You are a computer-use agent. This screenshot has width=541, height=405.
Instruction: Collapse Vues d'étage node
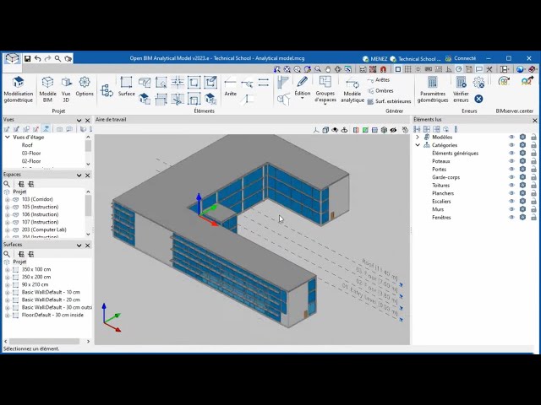pyautogui.click(x=8, y=137)
